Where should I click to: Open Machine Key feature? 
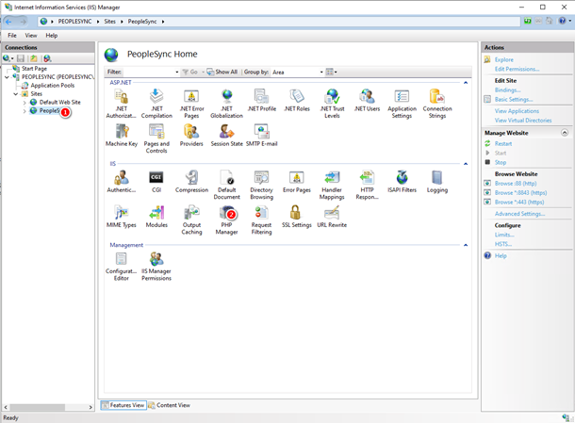tap(122, 136)
